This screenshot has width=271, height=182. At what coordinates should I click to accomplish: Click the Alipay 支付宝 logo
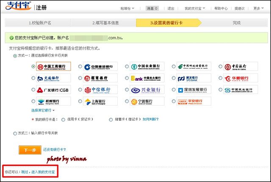18,6
